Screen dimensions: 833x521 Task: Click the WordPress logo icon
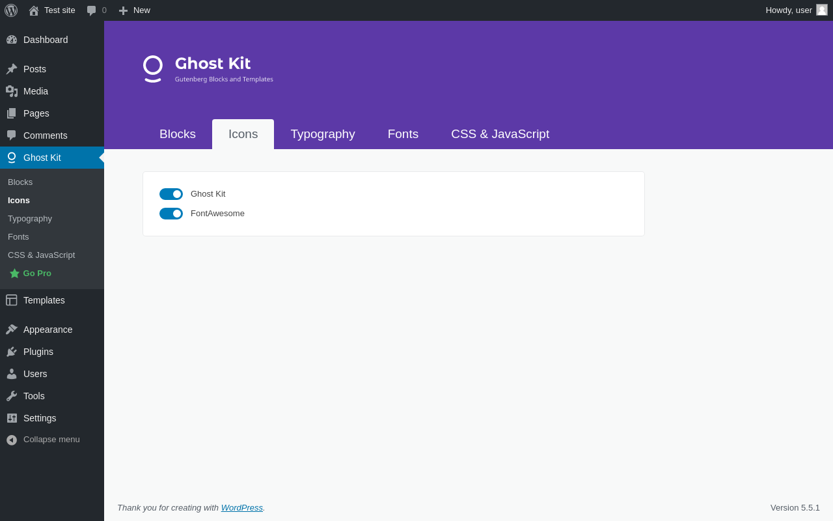[x=11, y=10]
